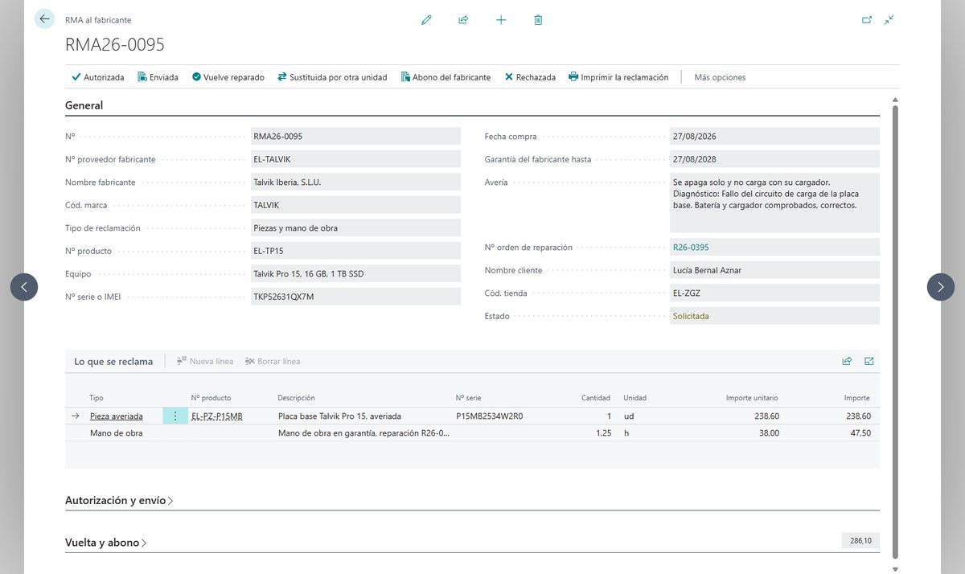Click the trash delete icon
The height and width of the screenshot is (574, 965).
click(538, 20)
